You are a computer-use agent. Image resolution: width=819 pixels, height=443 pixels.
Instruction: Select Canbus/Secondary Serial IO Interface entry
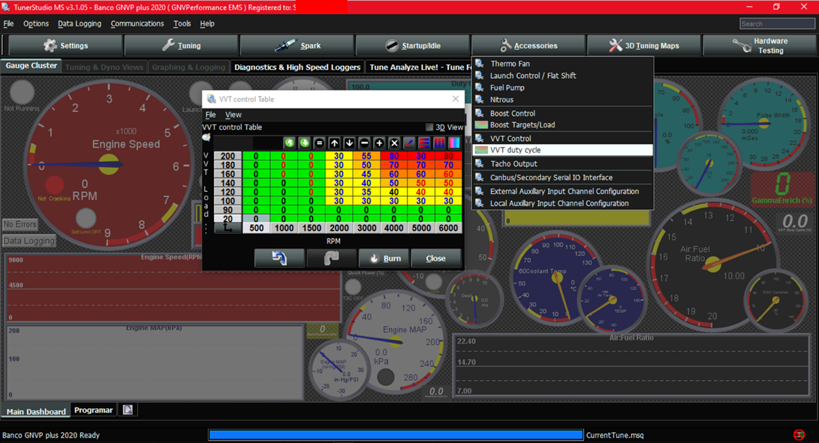coord(563,177)
